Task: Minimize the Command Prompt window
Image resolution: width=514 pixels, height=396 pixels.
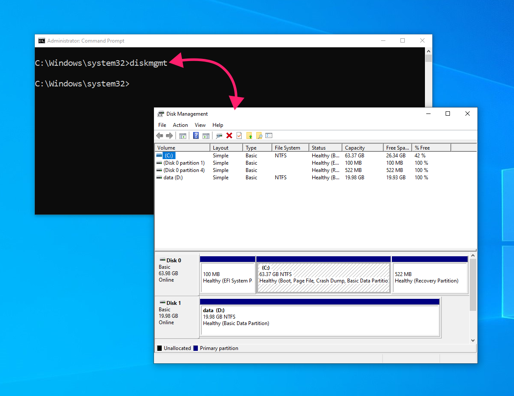Action: click(x=383, y=40)
